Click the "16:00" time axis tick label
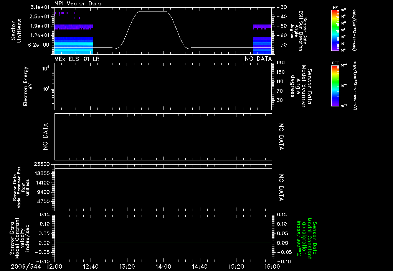This screenshot has width=393, height=271. point(272,266)
